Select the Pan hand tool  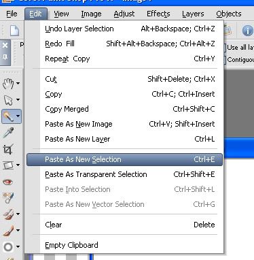point(8,84)
